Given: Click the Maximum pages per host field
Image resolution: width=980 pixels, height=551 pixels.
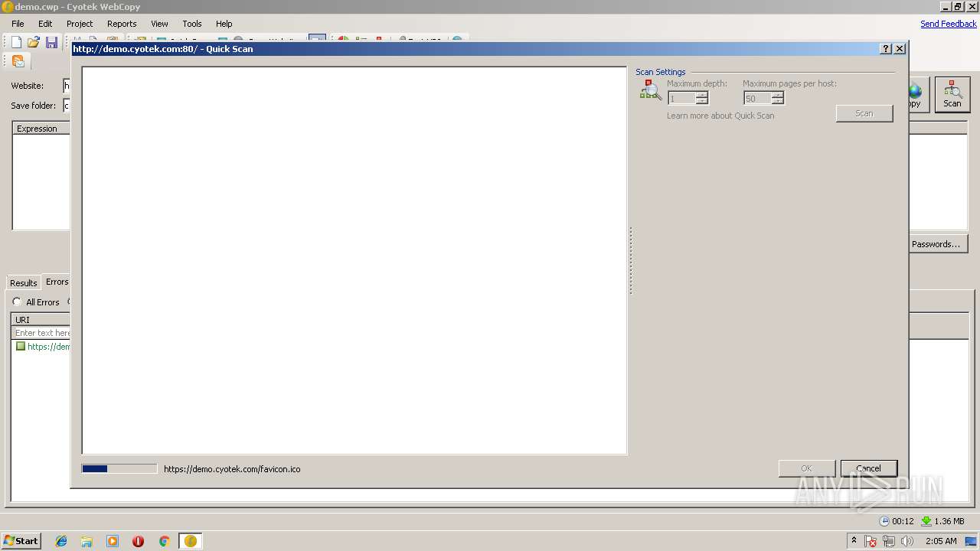Looking at the screenshot, I should tap(757, 98).
